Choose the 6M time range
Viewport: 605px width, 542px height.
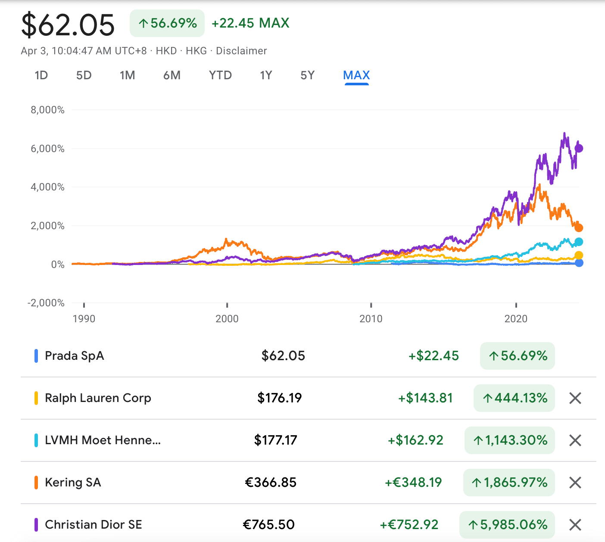pyautogui.click(x=172, y=75)
